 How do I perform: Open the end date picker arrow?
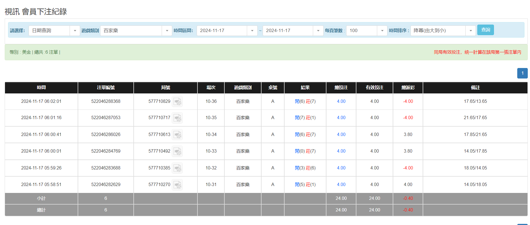(318, 31)
